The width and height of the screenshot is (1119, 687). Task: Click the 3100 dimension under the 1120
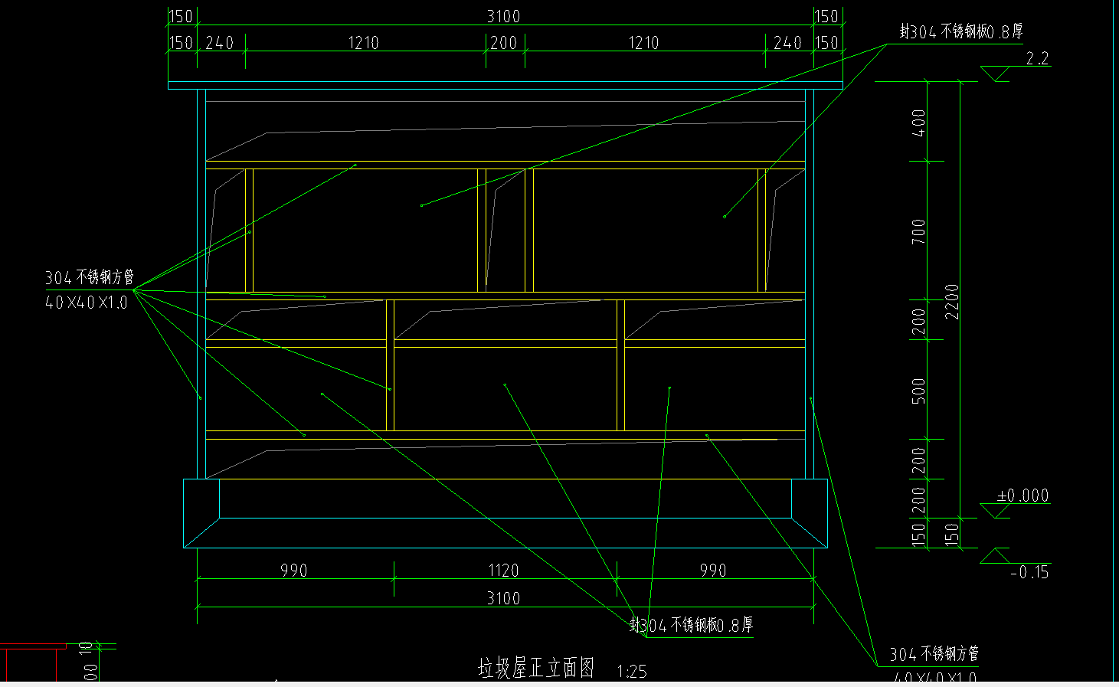[503, 598]
